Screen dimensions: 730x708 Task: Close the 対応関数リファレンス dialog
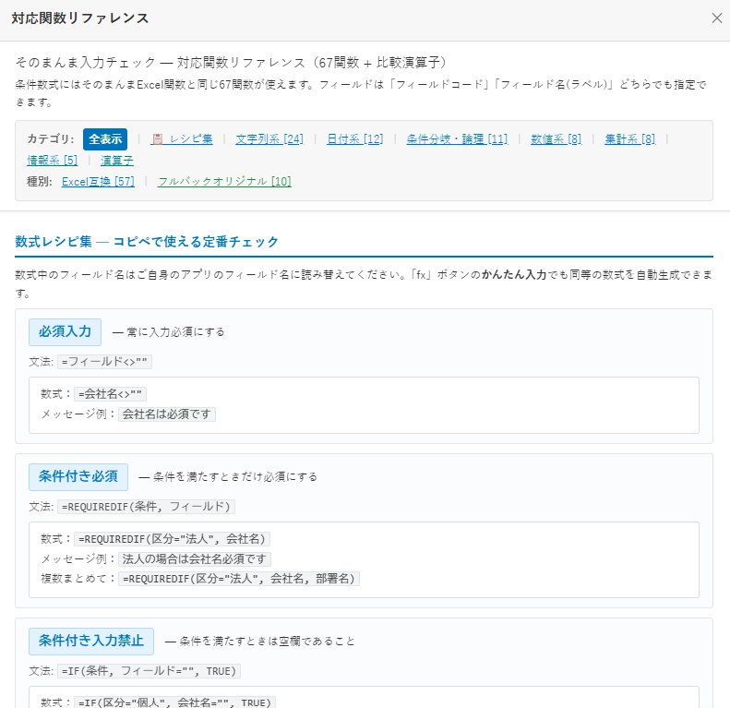(x=716, y=18)
